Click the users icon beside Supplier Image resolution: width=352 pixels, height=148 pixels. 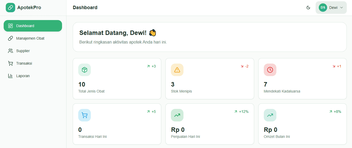tap(10, 51)
